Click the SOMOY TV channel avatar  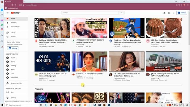point(148,75)
